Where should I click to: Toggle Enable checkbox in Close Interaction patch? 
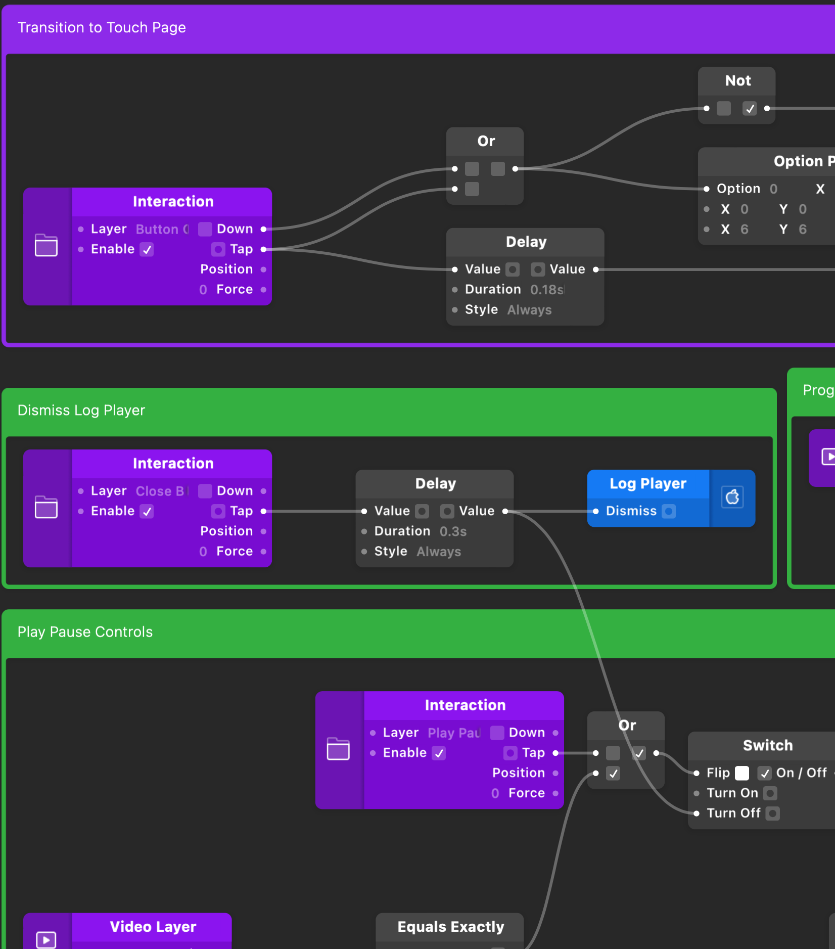tap(147, 512)
